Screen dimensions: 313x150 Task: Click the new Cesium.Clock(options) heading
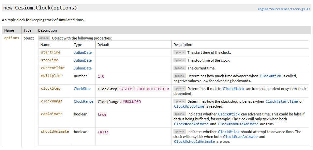pos(40,8)
